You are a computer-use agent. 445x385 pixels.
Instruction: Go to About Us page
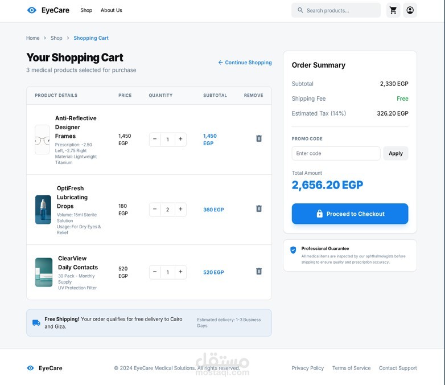tap(111, 10)
